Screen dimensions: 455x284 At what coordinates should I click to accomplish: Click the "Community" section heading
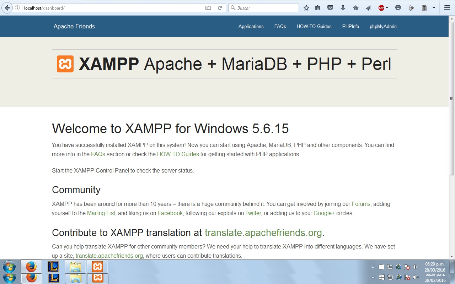pyautogui.click(x=76, y=190)
